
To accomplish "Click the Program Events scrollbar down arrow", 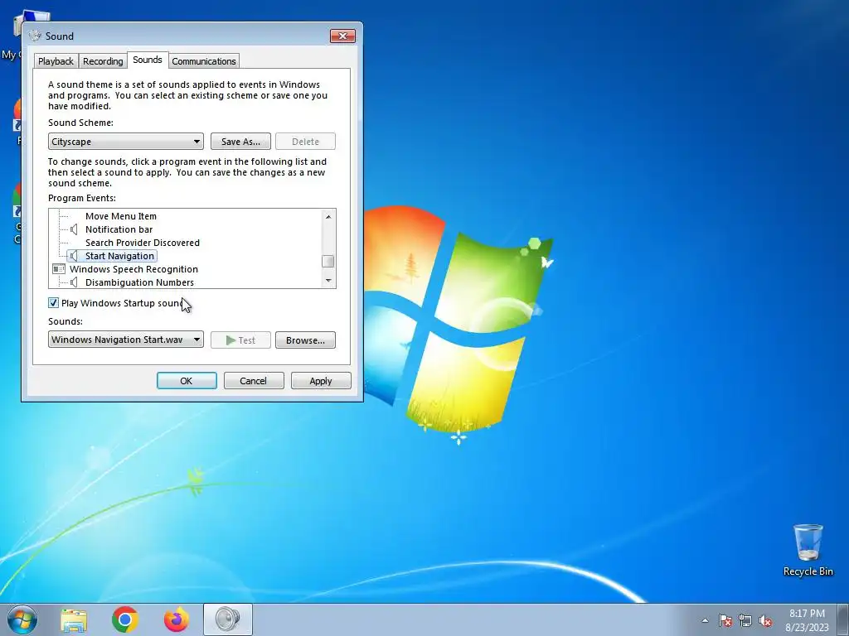I will click(x=328, y=281).
